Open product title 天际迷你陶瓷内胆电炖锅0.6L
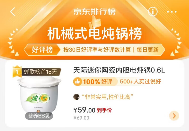 (119, 70)
